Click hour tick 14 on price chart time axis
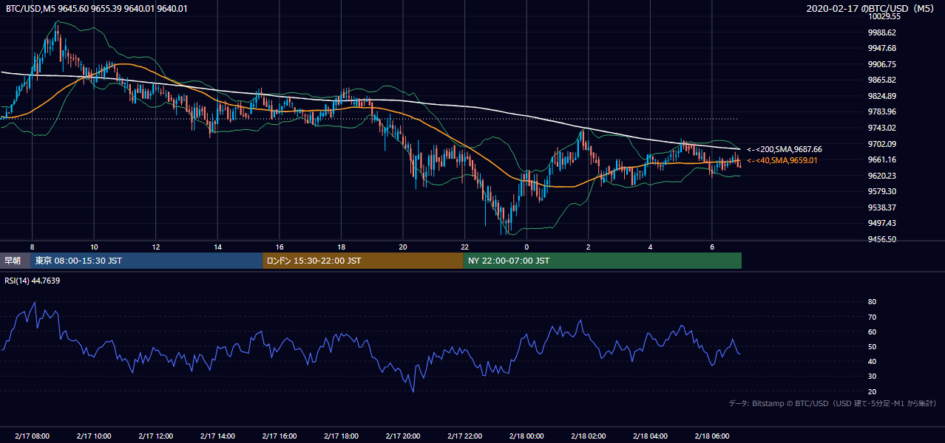 click(x=217, y=247)
